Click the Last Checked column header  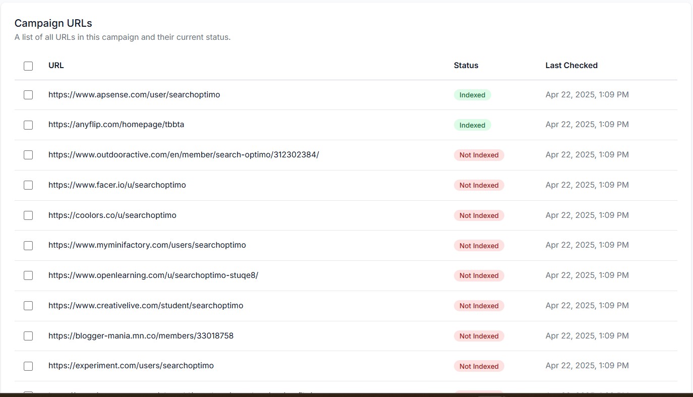coord(571,65)
